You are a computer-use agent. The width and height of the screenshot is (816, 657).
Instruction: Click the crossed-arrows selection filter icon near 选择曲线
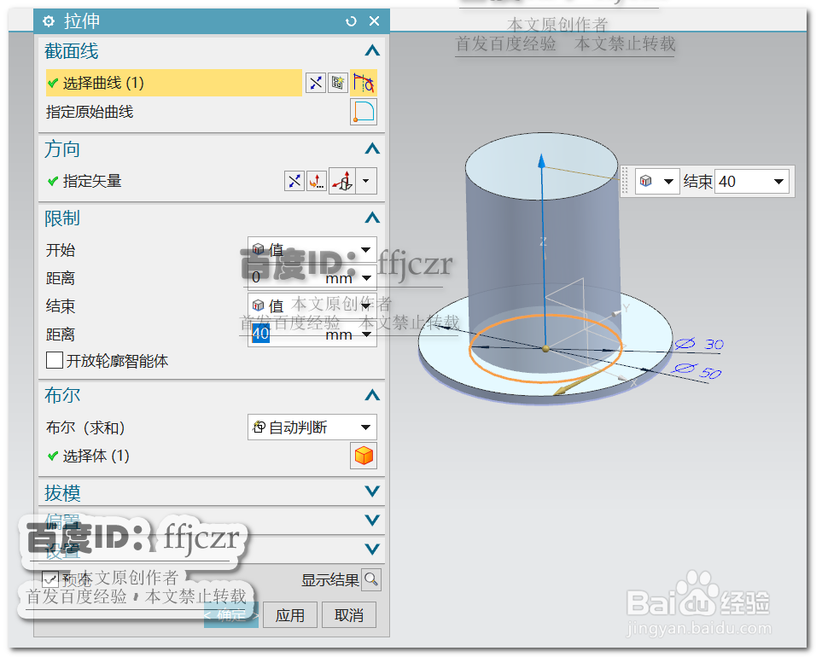point(315,82)
